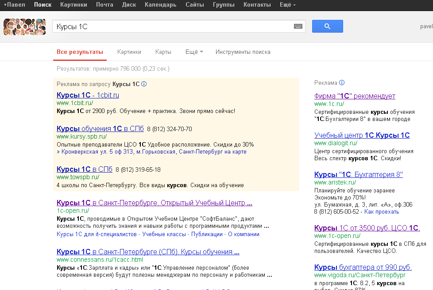
Task: Open the on-screen keyboard icon in search box
Action: click(298, 26)
